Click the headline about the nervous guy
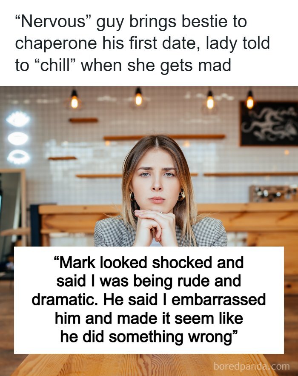Screen dimensions: 298x376 coord(143,43)
